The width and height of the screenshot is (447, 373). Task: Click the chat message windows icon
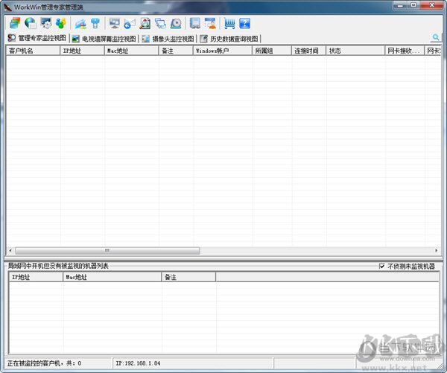[x=160, y=23]
